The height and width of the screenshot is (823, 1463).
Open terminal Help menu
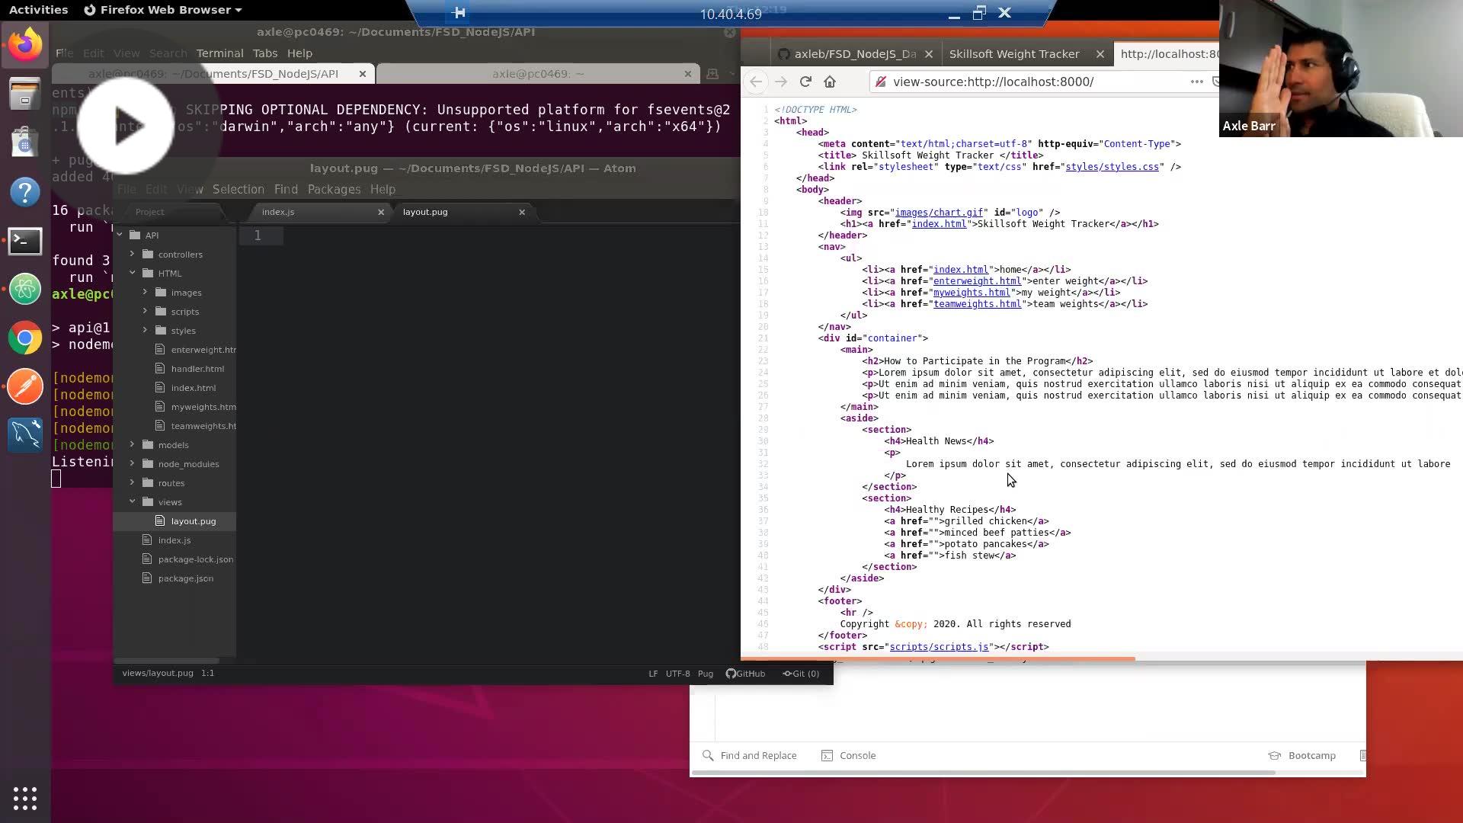click(299, 53)
